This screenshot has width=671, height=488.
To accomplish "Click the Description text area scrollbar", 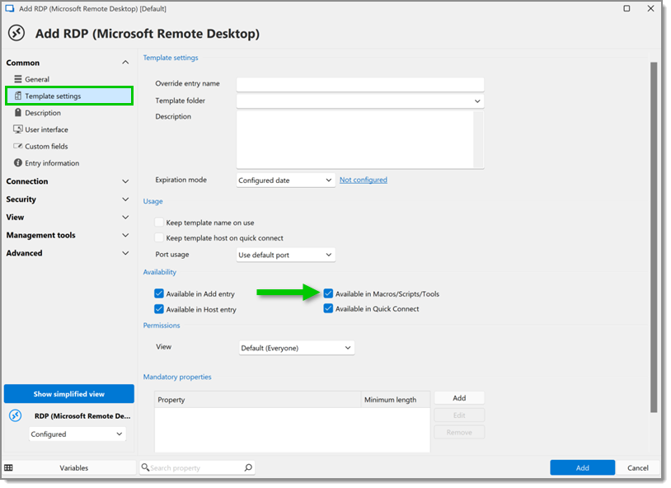I will (x=478, y=139).
